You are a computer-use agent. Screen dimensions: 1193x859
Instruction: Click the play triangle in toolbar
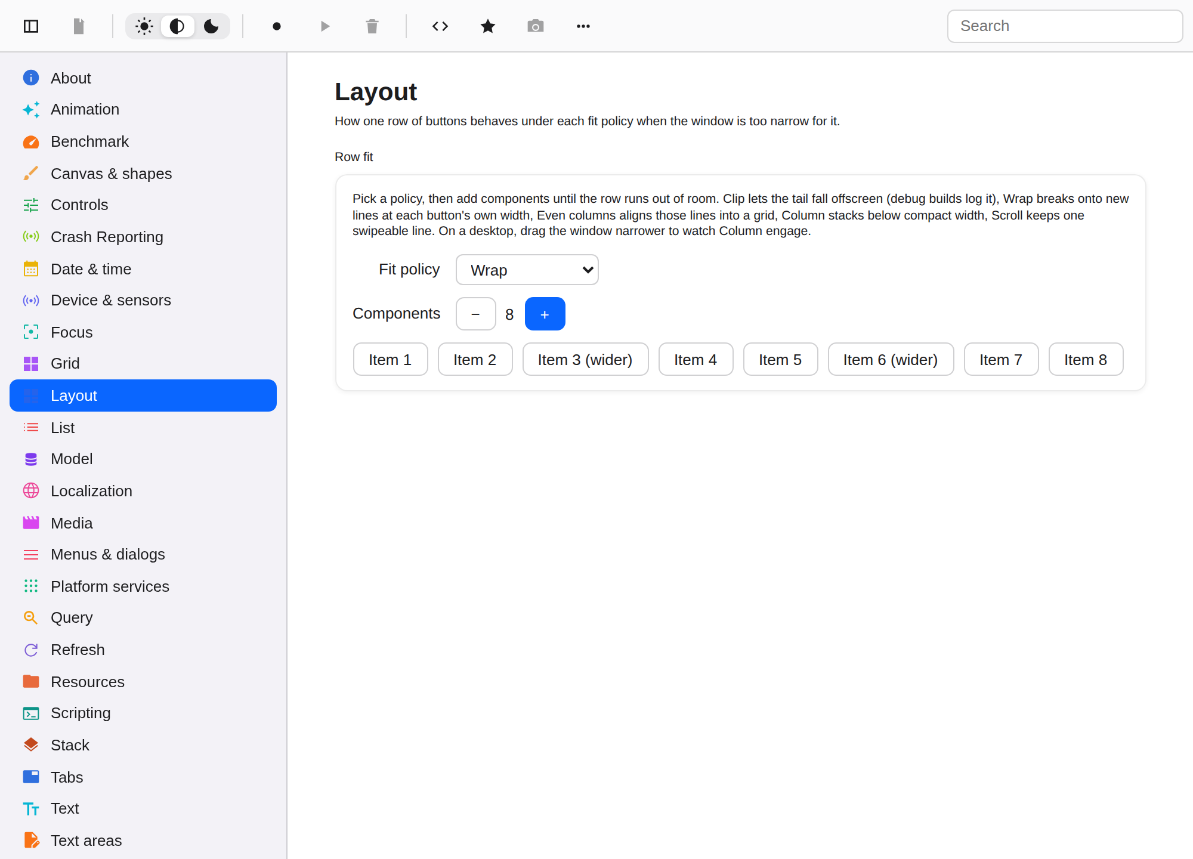click(324, 26)
